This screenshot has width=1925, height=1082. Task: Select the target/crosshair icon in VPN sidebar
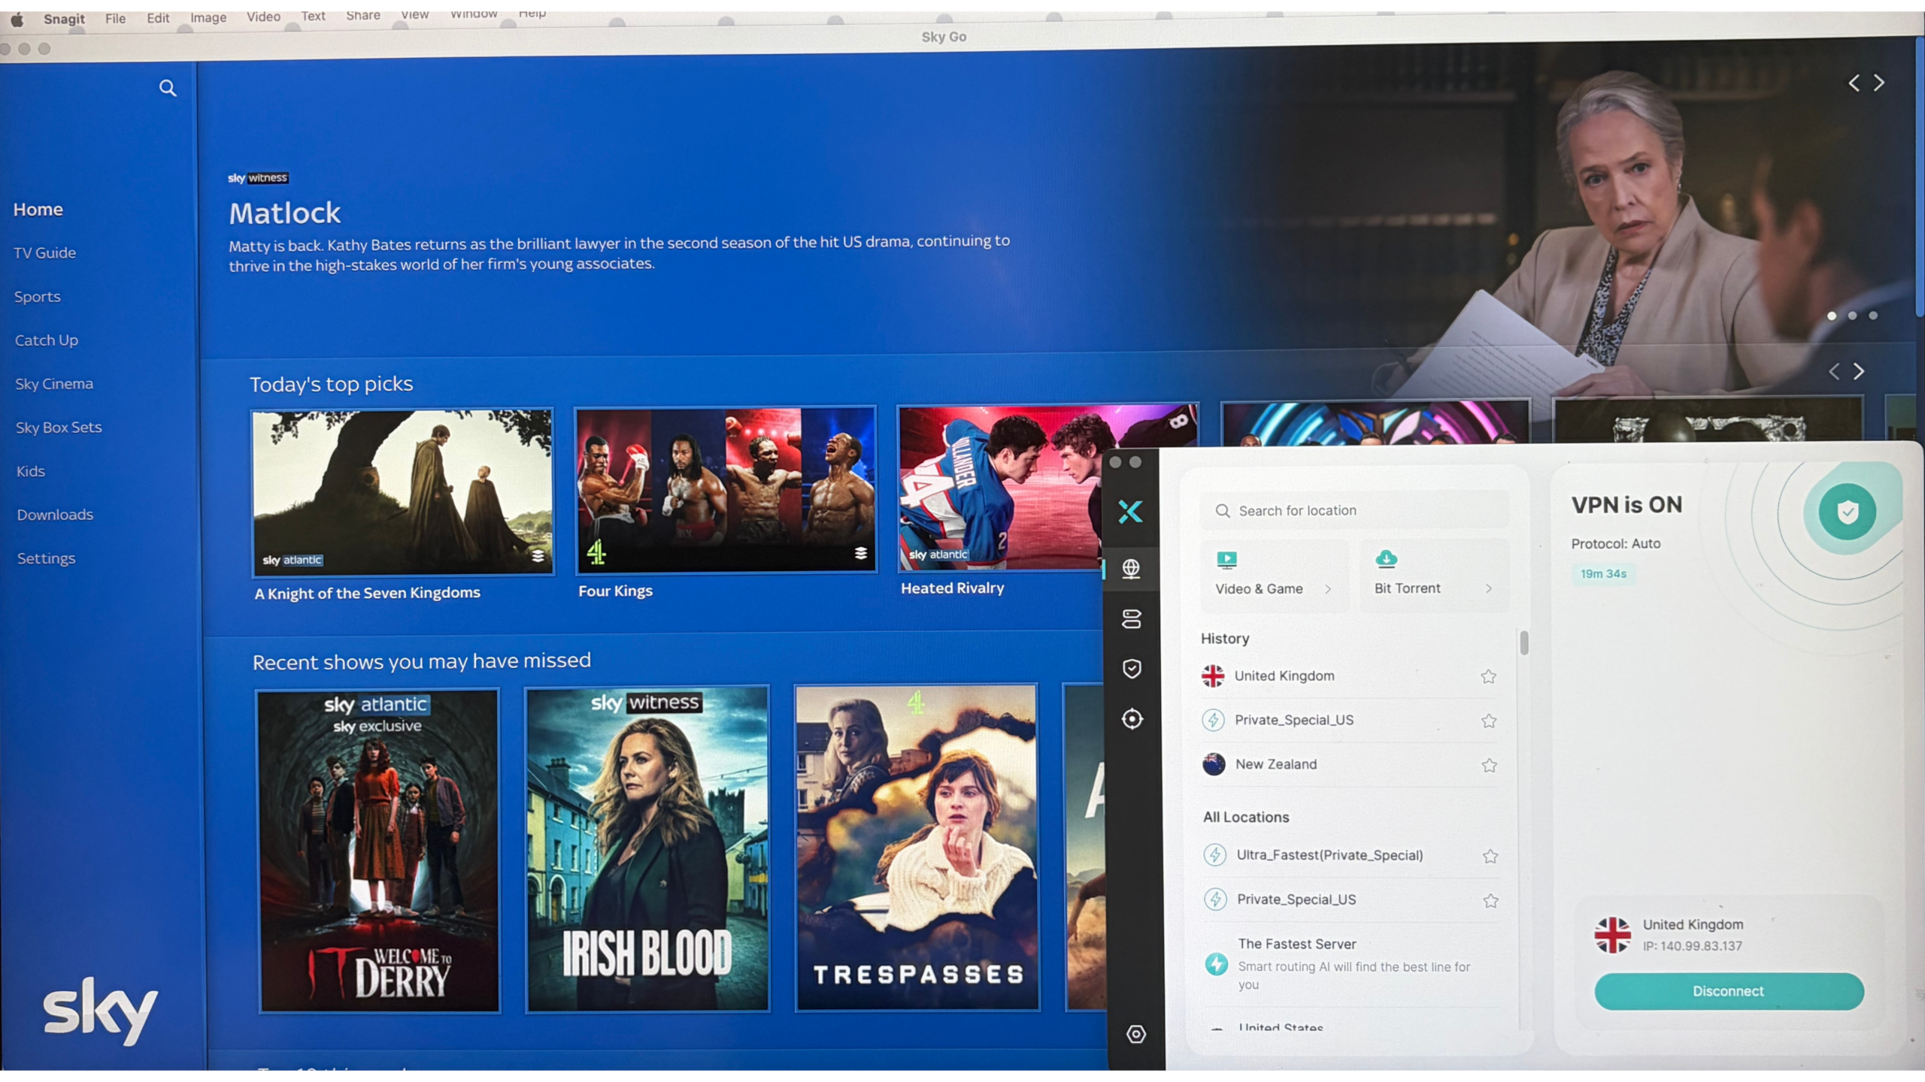pyautogui.click(x=1132, y=718)
